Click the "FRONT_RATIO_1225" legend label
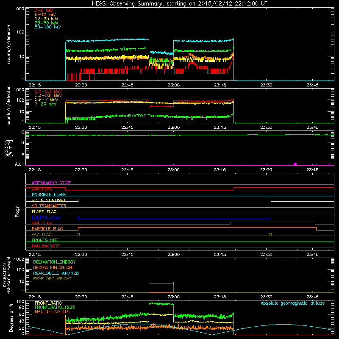Image resolution: width=339 pixels, height=339 pixels. (55, 307)
